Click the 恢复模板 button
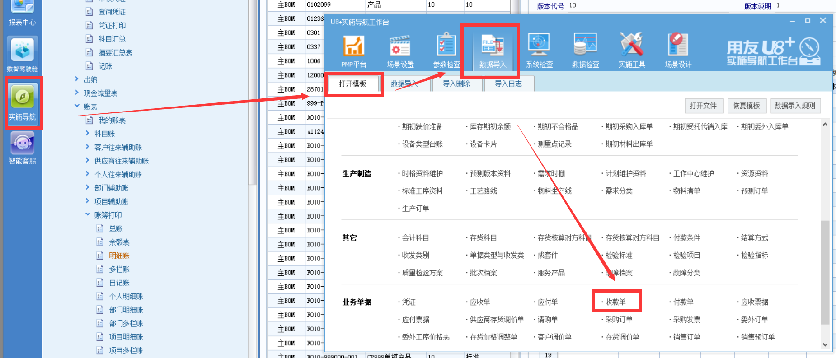 pos(746,106)
